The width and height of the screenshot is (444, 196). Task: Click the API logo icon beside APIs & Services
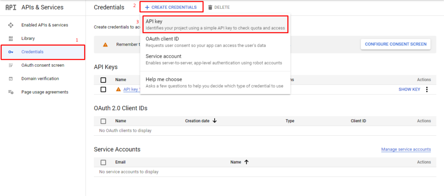[11, 7]
